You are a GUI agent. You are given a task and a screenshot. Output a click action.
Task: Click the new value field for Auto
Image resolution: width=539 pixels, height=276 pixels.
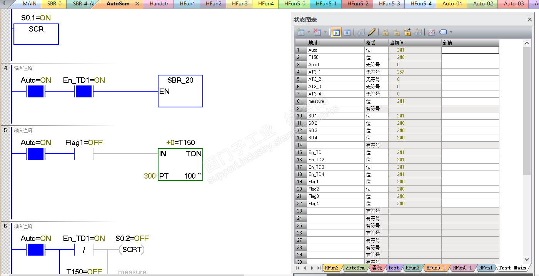point(470,50)
